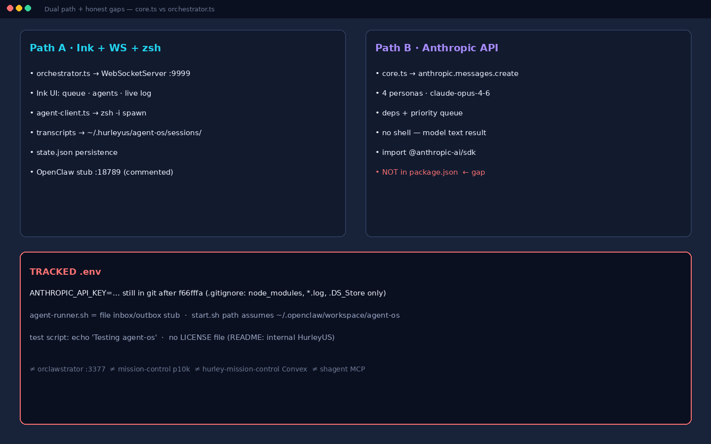This screenshot has height=444, width=711.
Task: Click the red 'NOT in package.json ← gap' line
Action: [x=430, y=172]
